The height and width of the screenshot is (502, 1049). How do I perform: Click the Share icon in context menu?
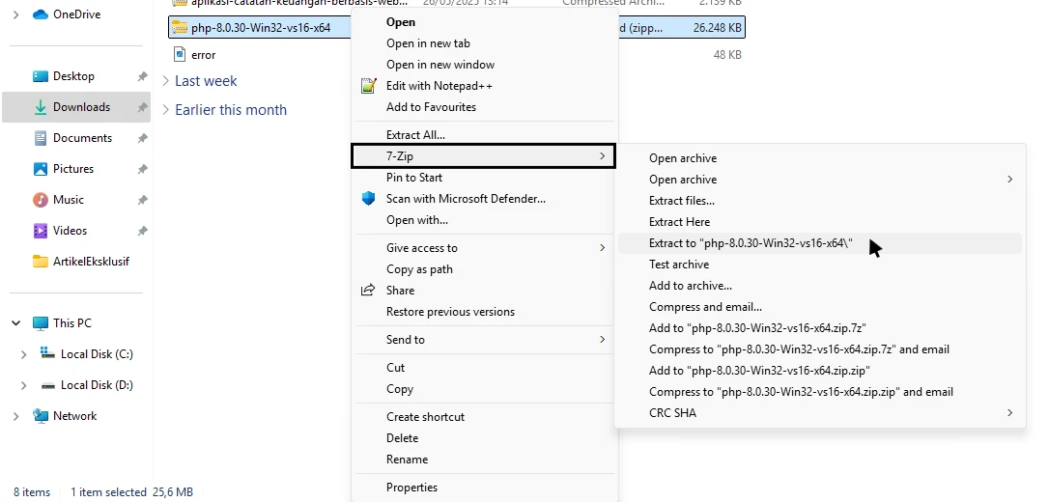pos(368,291)
